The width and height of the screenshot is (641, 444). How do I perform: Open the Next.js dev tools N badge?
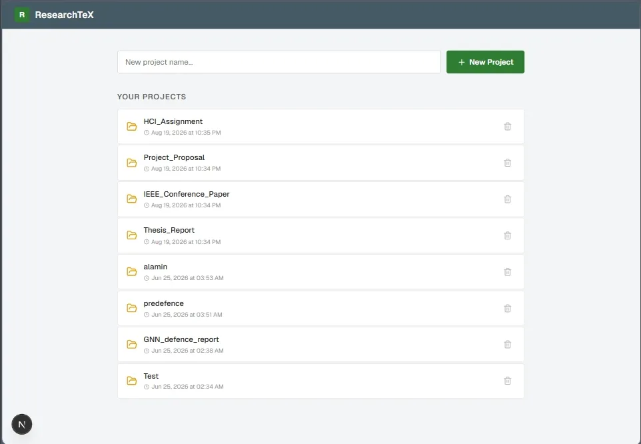[x=22, y=425]
